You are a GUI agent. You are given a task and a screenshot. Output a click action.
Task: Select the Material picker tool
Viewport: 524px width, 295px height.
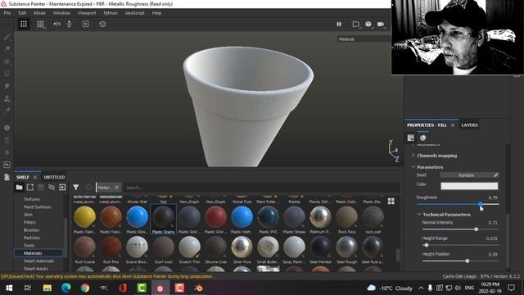(7, 111)
